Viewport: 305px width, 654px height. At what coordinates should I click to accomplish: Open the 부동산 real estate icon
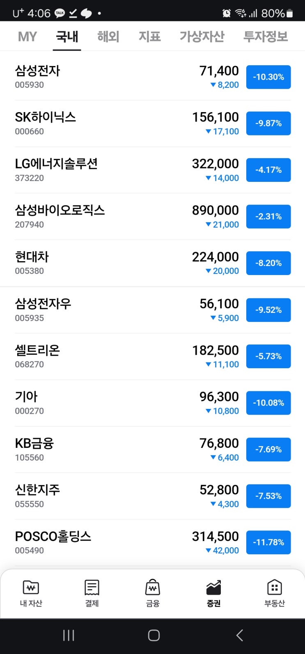click(274, 588)
